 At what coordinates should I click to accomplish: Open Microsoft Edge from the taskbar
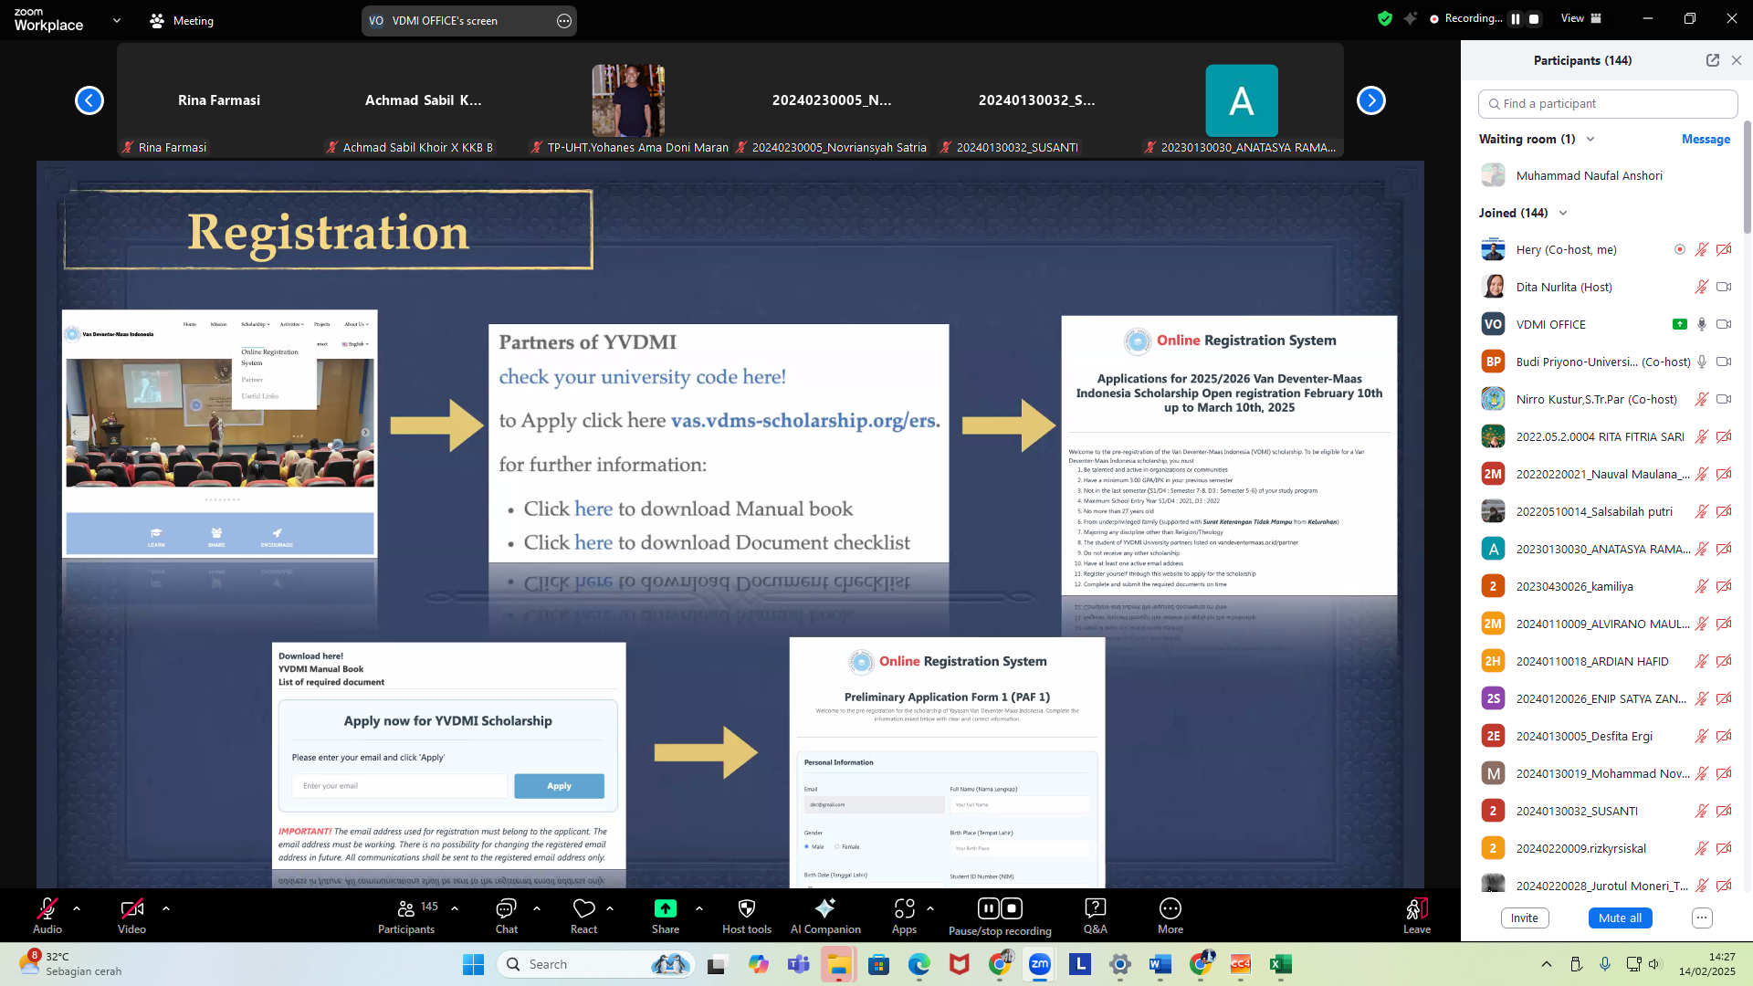click(918, 964)
